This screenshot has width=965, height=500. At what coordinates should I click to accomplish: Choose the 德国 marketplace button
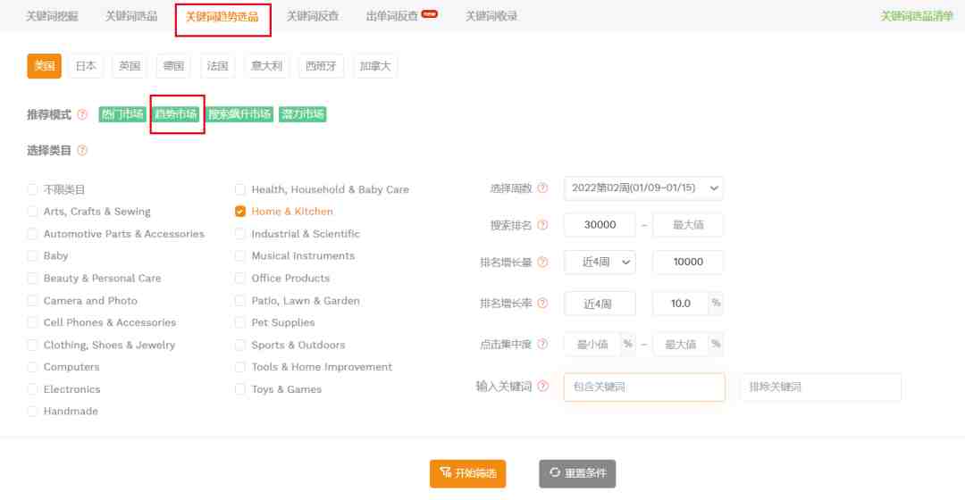point(173,66)
